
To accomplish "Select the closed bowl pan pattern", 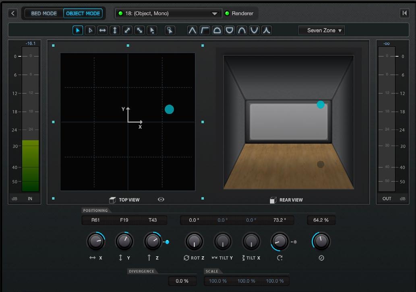I will click(x=230, y=31).
